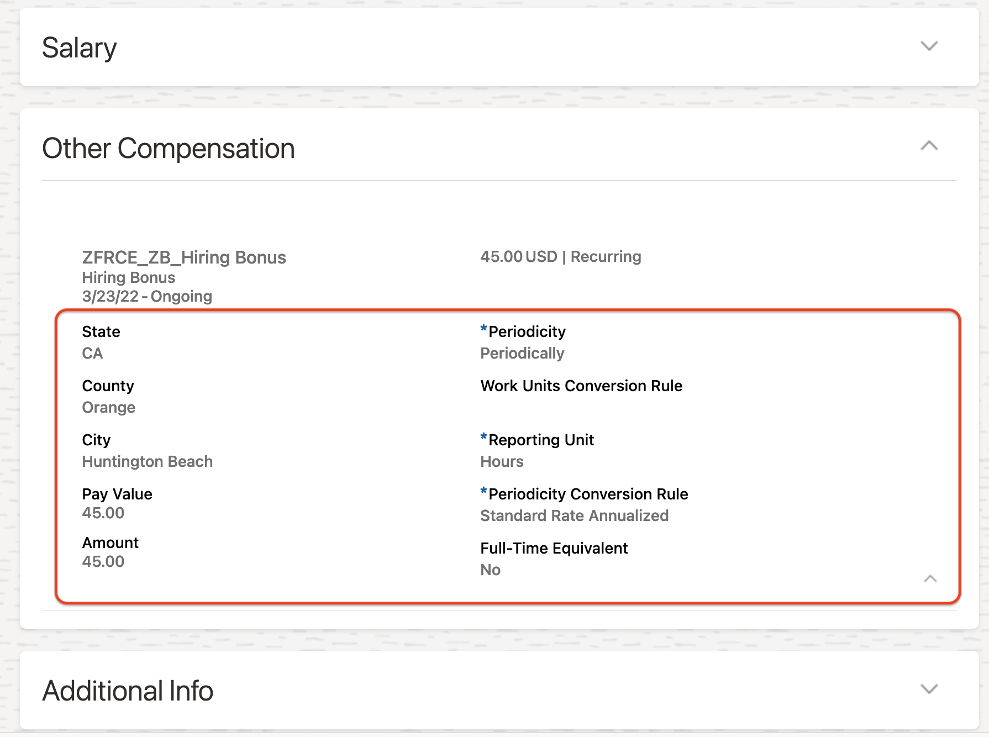989x737 pixels.
Task: Click the Full-Time Equivalent value No
Action: (490, 570)
